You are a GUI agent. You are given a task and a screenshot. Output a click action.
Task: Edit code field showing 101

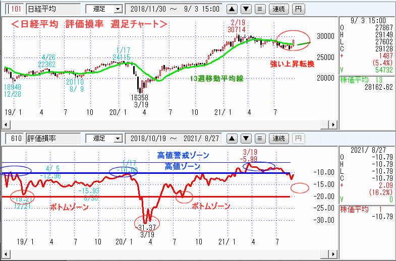[x=15, y=10]
